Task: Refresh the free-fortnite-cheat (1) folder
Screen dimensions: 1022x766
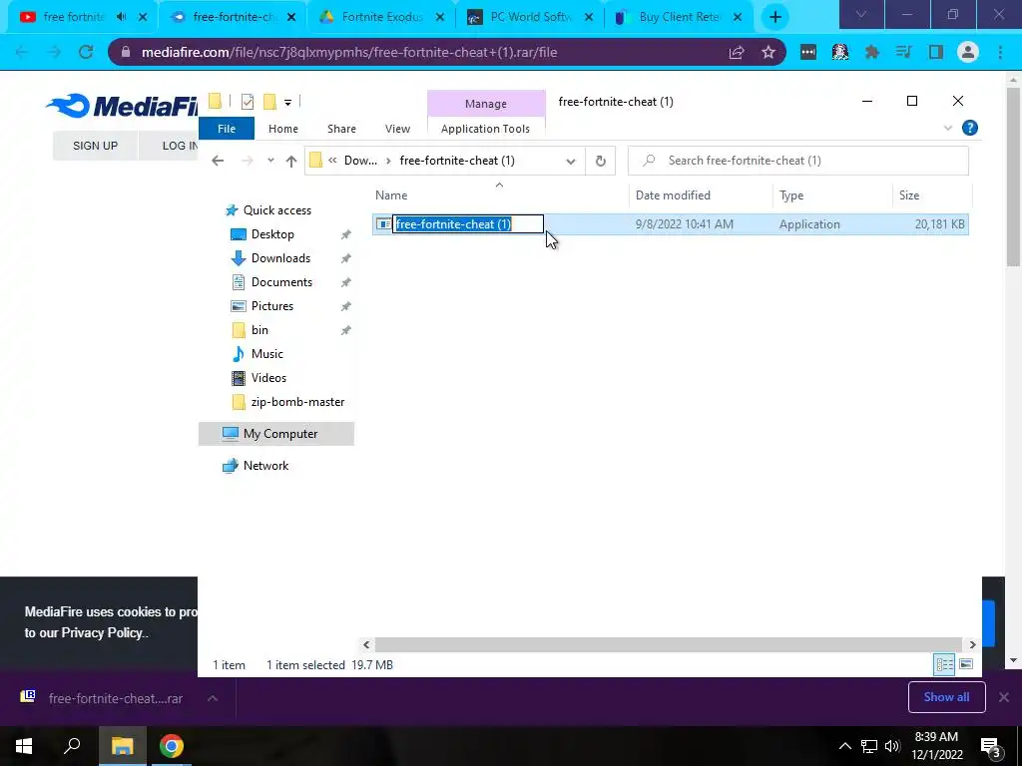Action: [600, 161]
